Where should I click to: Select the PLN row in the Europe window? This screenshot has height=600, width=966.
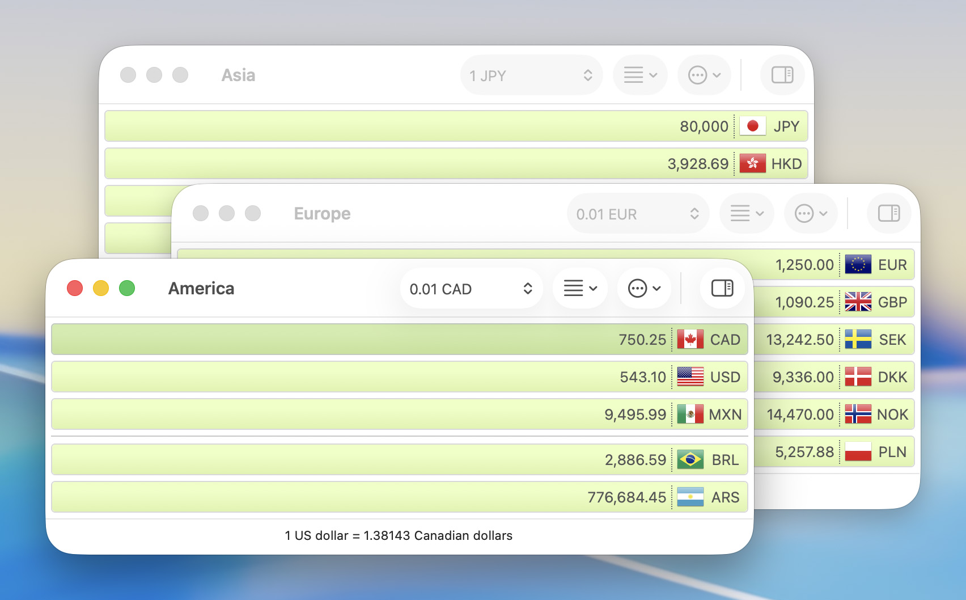(x=833, y=452)
